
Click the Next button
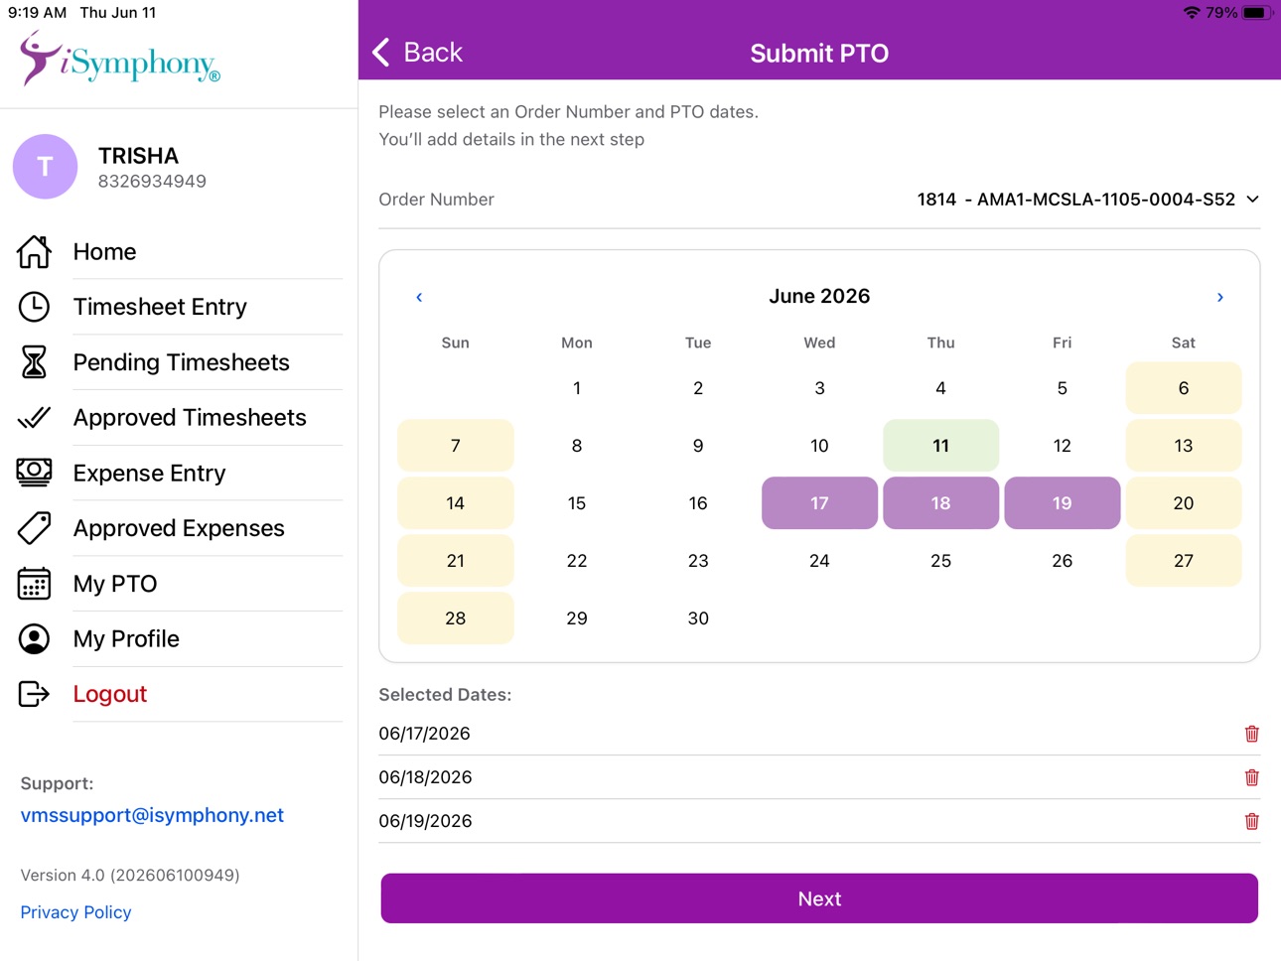[x=819, y=898]
